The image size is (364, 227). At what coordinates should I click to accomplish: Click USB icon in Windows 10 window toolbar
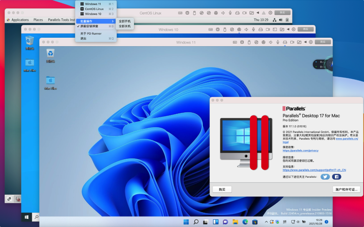coord(225,29)
